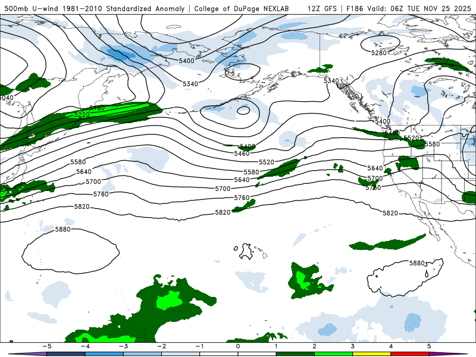Click the '−5' tick label on the color scale
Screen dimensions: 476x357
[x=46, y=346]
